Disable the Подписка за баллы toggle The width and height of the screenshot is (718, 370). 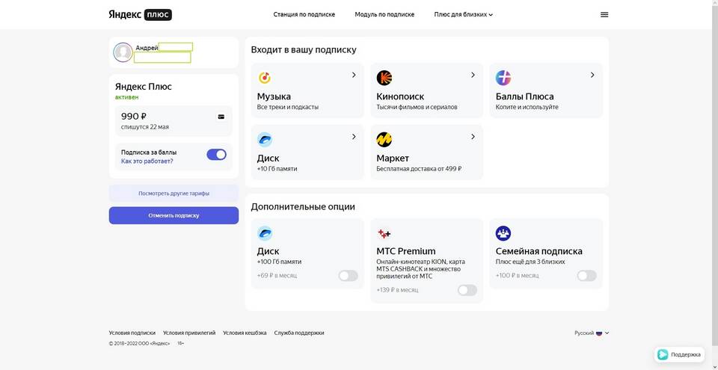pyautogui.click(x=216, y=154)
